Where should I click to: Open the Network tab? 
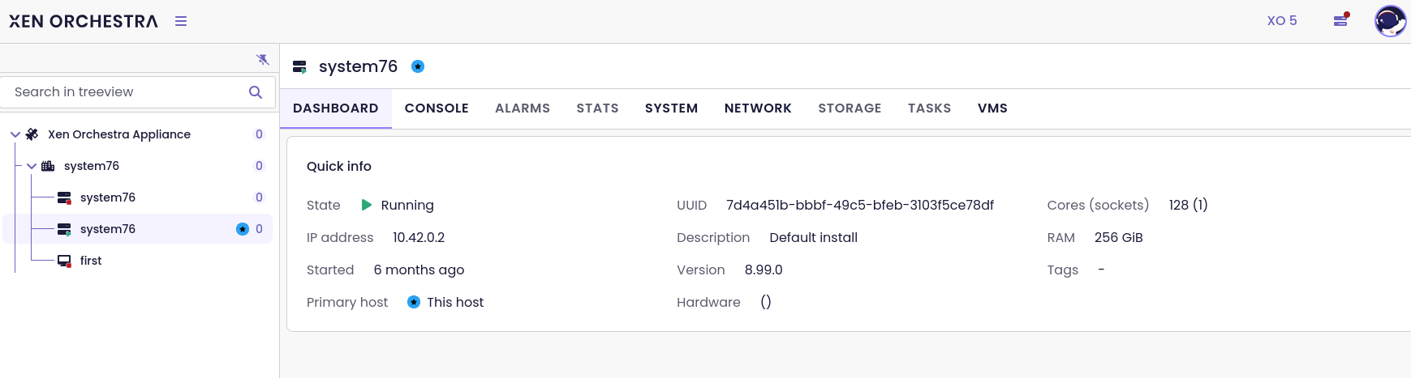pyautogui.click(x=758, y=108)
